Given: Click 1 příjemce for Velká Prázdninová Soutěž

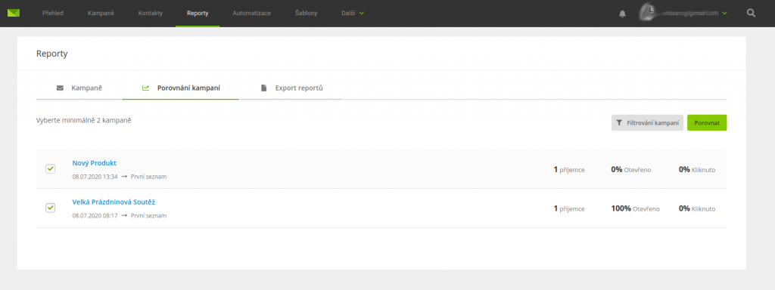Looking at the screenshot, I should pos(569,208).
